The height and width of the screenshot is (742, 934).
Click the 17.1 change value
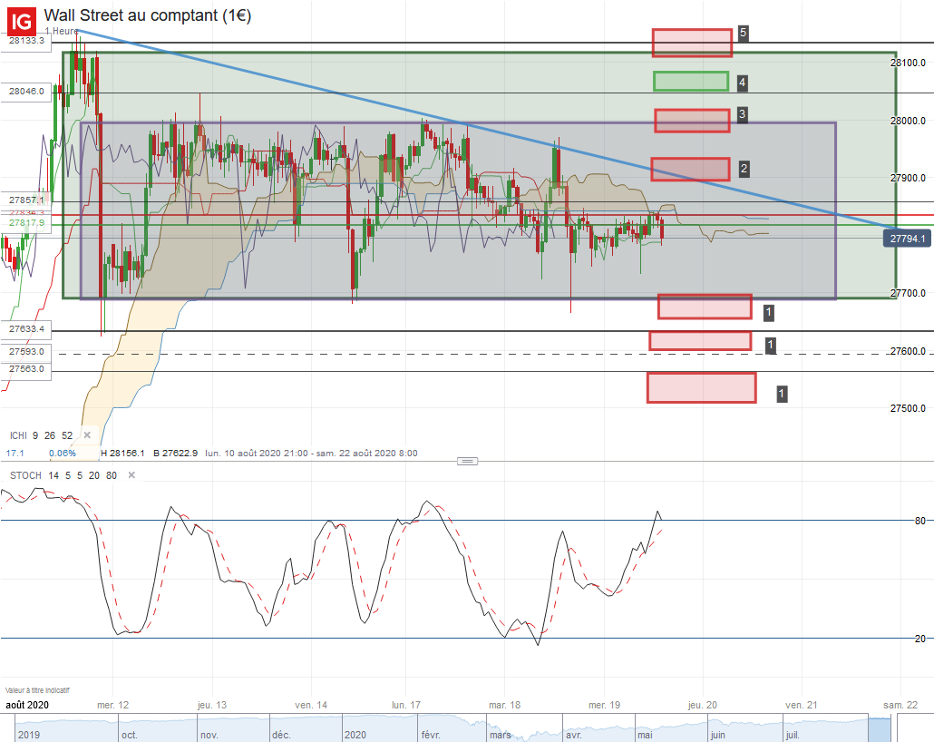pos(15,453)
